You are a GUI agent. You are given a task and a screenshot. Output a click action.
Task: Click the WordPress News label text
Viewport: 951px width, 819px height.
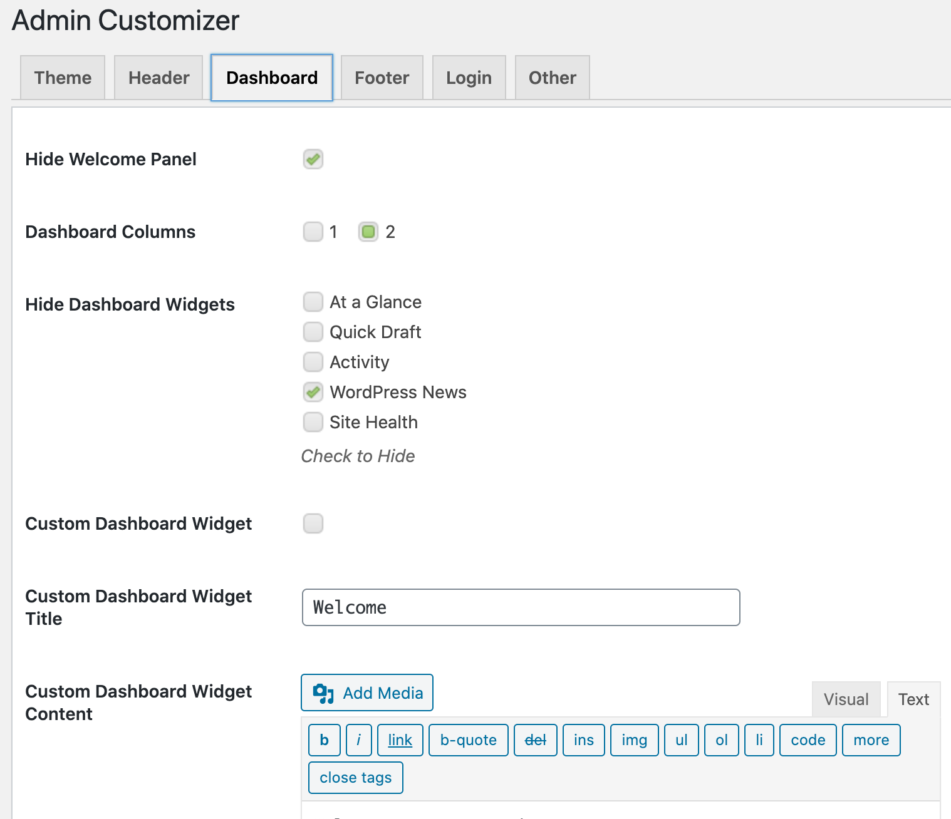pyautogui.click(x=398, y=392)
